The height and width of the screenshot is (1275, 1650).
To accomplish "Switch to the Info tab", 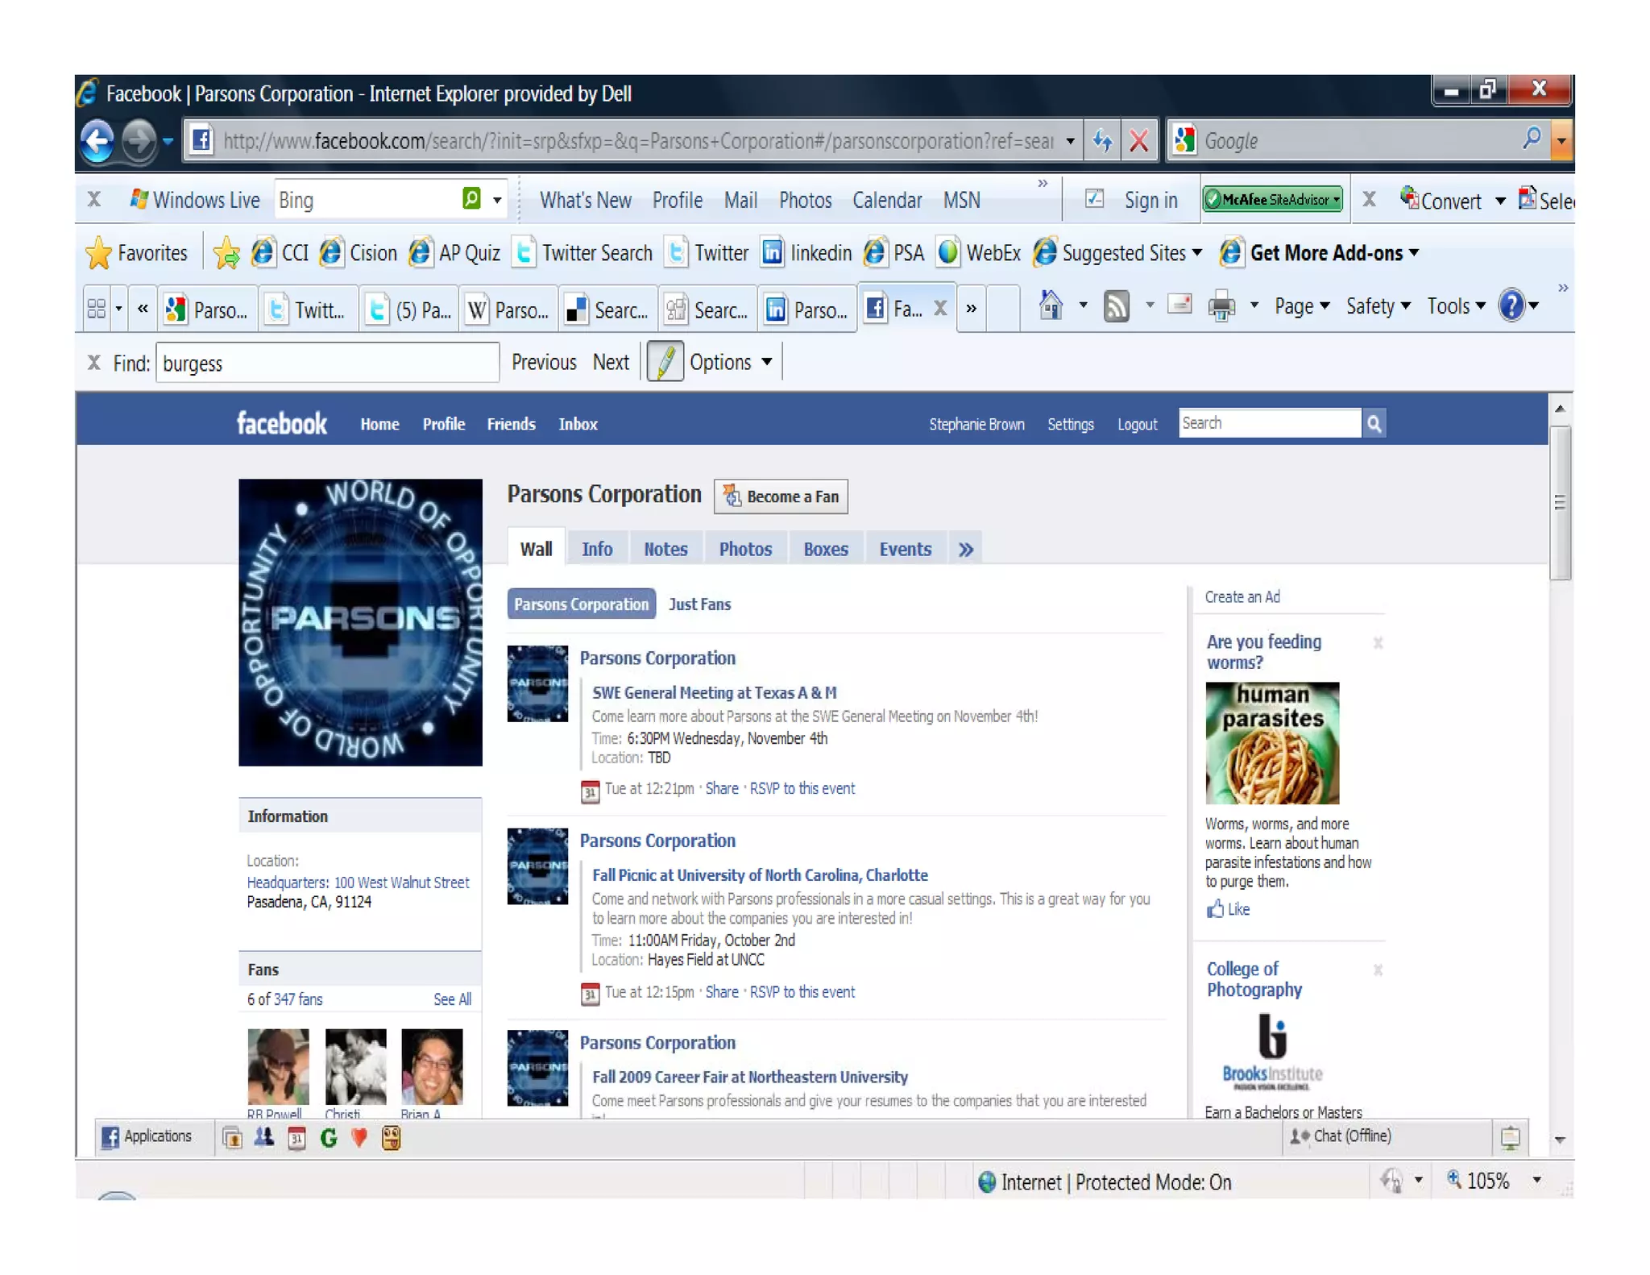I will (x=597, y=549).
